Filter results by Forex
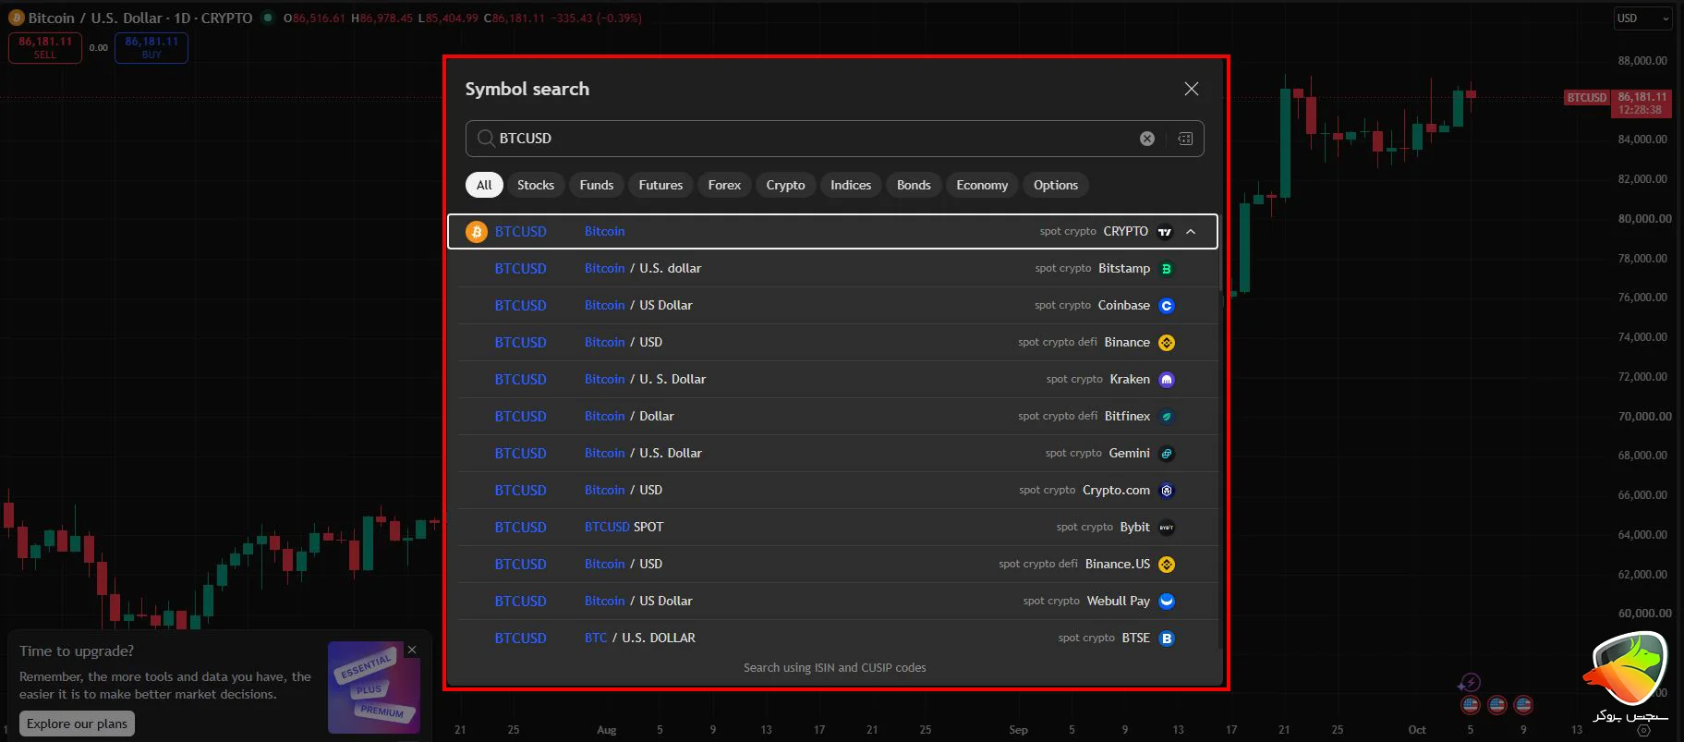The width and height of the screenshot is (1684, 742). [724, 185]
